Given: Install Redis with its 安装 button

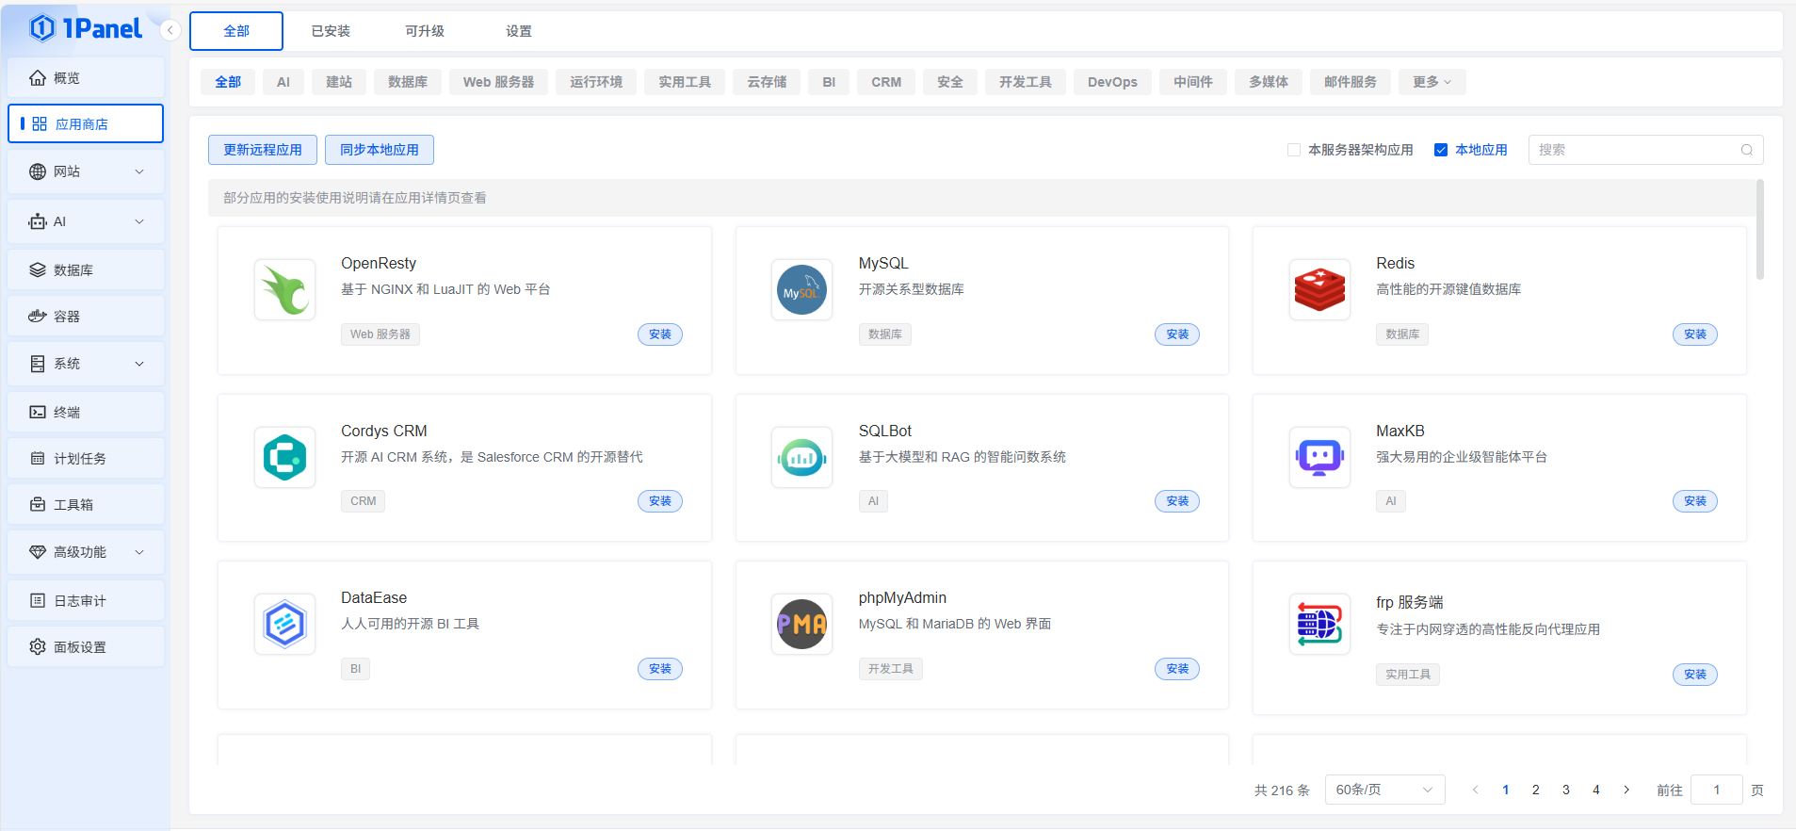Looking at the screenshot, I should pyautogui.click(x=1695, y=334).
